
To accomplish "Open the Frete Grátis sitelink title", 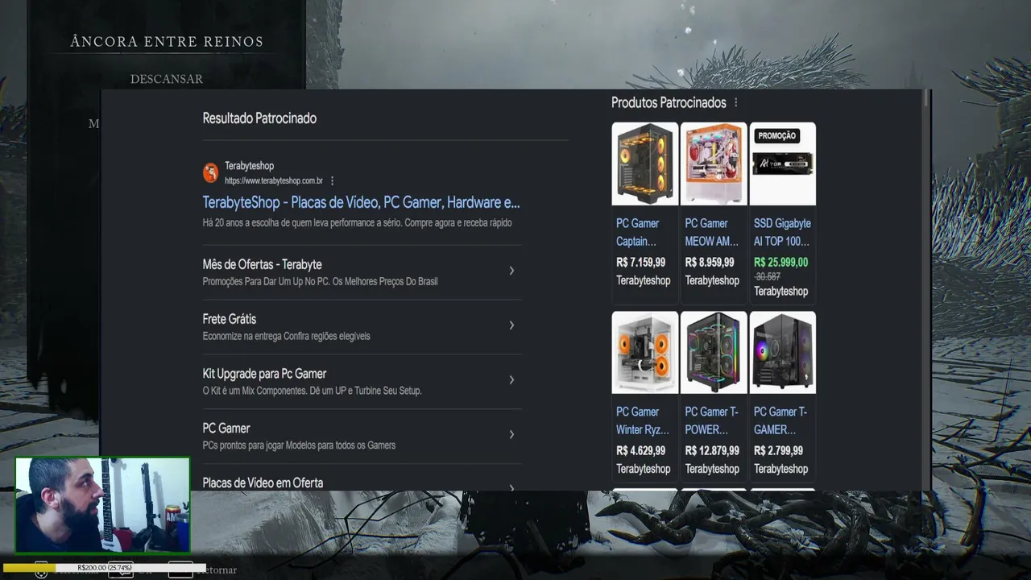I will (x=229, y=319).
